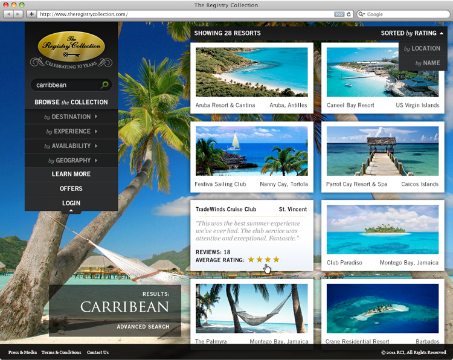This screenshot has width=453, height=360.
Task: Expand browse by DESTINATION menu
Action: [71, 117]
